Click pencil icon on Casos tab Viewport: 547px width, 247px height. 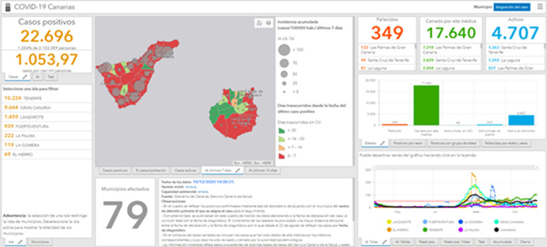pyautogui.click(x=24, y=76)
